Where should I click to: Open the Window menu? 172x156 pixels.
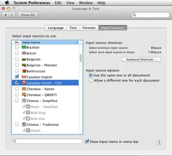(x=86, y=3)
